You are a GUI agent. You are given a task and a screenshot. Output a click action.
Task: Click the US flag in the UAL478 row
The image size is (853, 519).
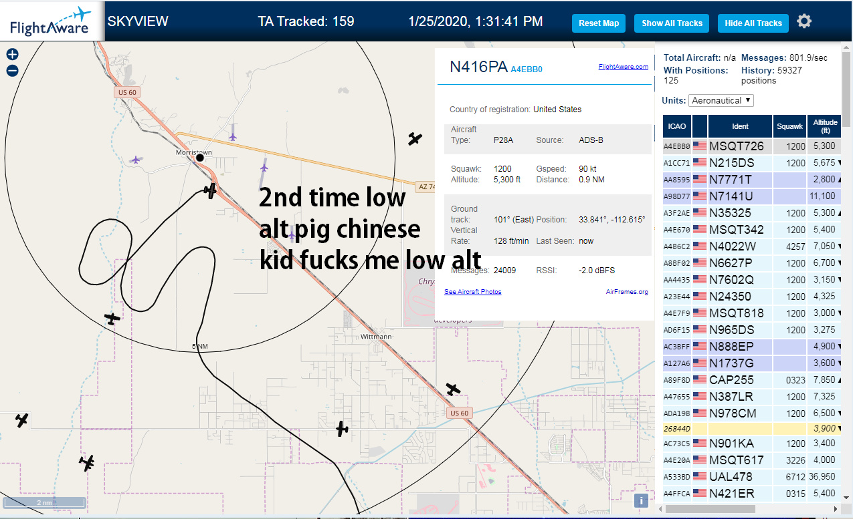point(700,477)
